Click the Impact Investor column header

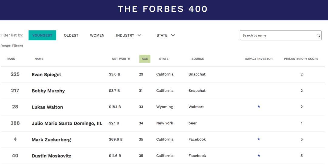coord(259,59)
